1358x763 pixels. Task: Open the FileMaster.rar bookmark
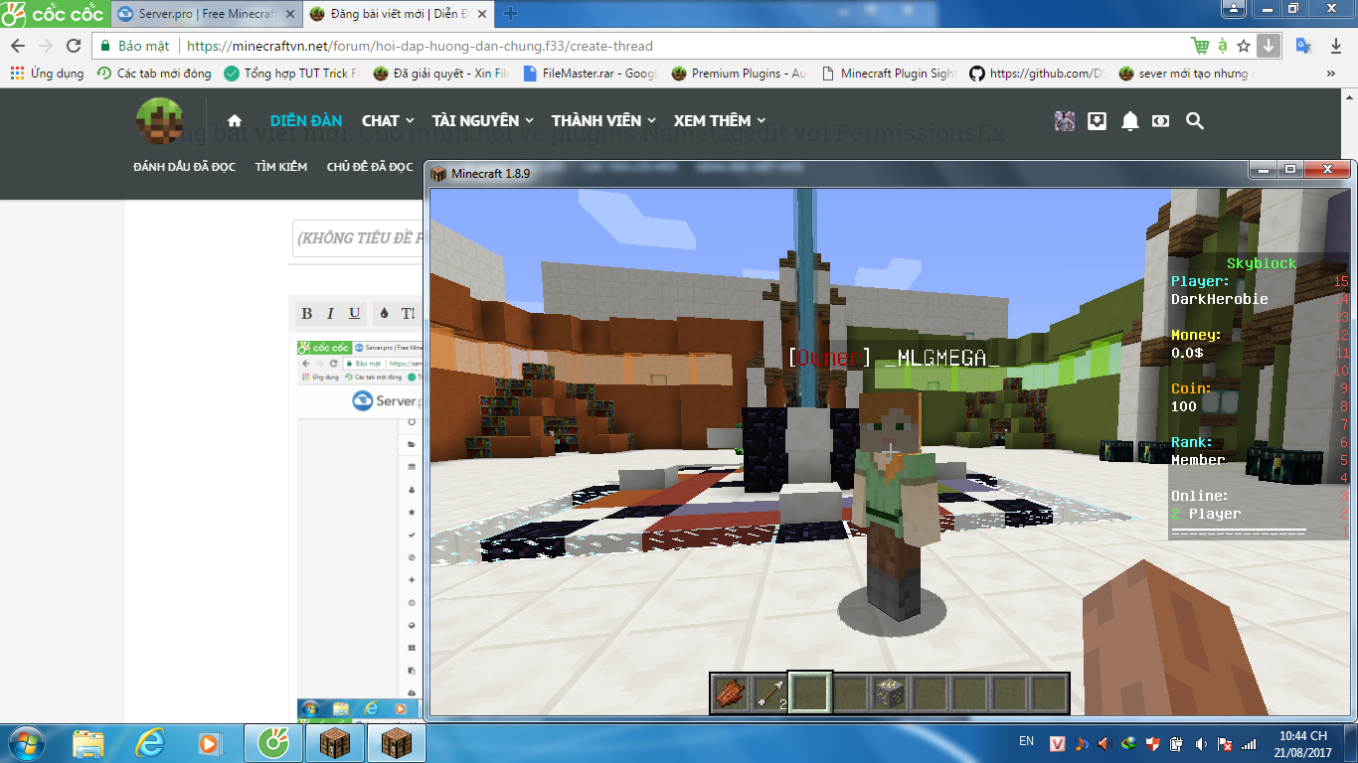(590, 74)
